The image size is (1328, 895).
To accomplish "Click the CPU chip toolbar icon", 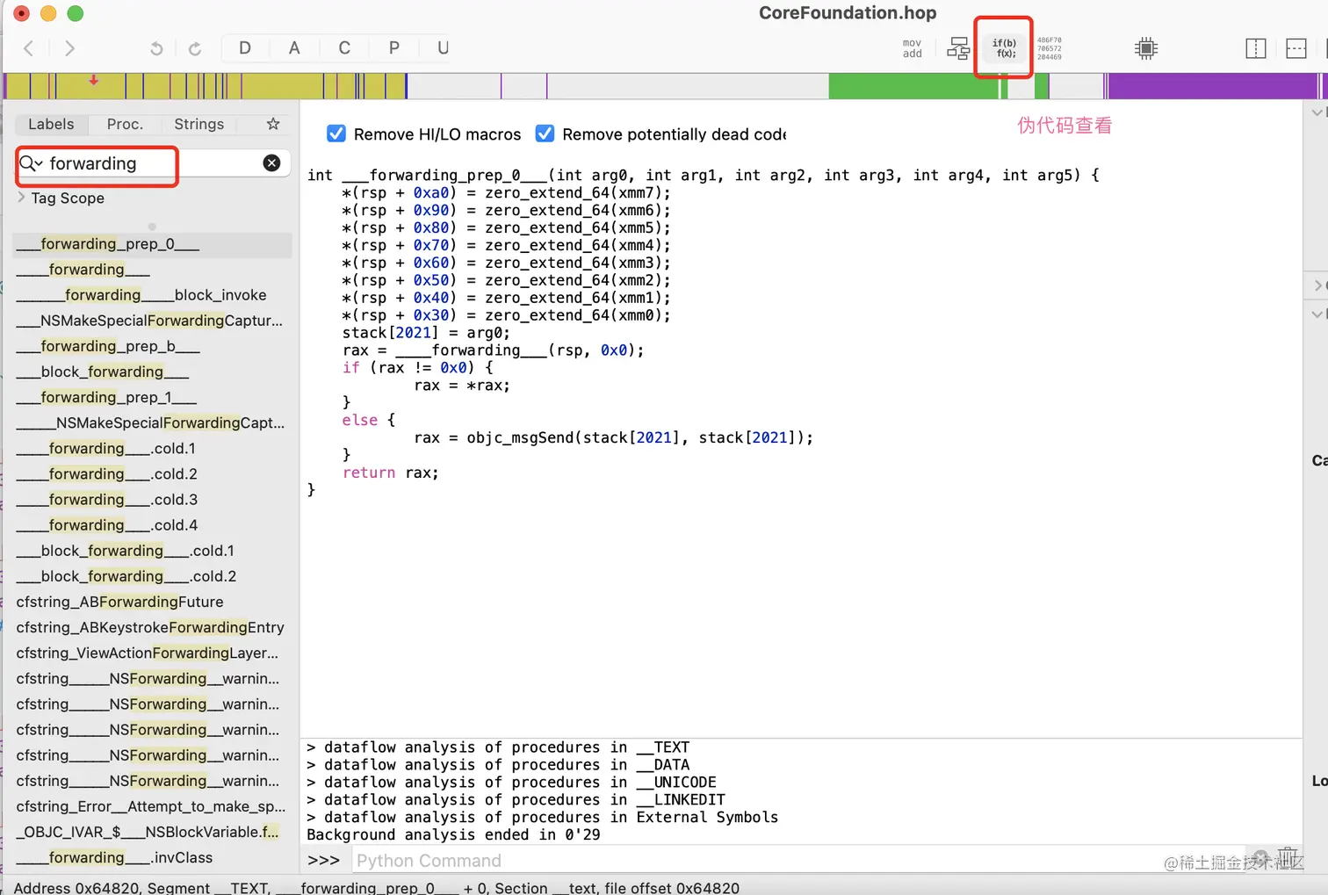I will 1145,48.
